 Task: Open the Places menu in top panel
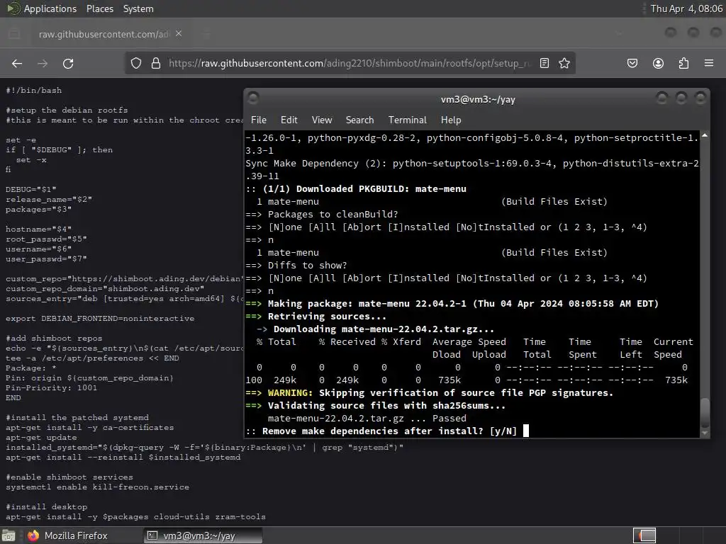[100, 8]
